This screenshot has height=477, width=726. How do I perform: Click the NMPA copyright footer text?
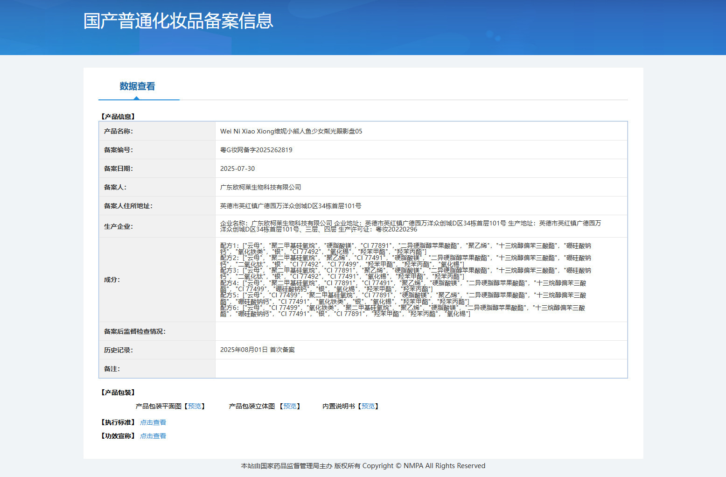pyautogui.click(x=363, y=466)
